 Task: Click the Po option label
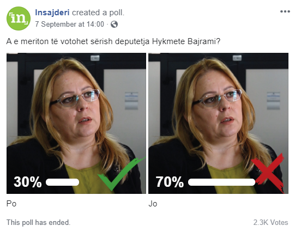11,204
